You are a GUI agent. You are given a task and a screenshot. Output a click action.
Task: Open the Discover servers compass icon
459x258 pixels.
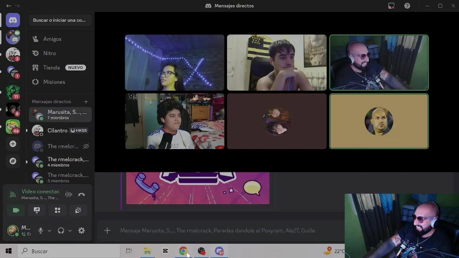coord(13,161)
